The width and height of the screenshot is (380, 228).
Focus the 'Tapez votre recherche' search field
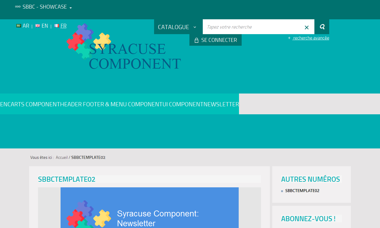click(252, 27)
